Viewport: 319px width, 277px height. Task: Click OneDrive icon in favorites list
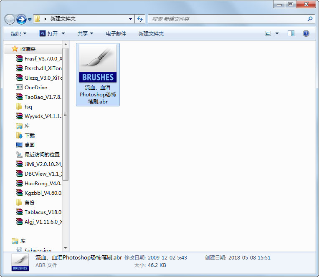(x=19, y=87)
